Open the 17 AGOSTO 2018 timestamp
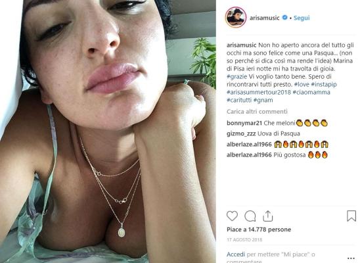This screenshot has height=263, width=358. [x=244, y=240]
